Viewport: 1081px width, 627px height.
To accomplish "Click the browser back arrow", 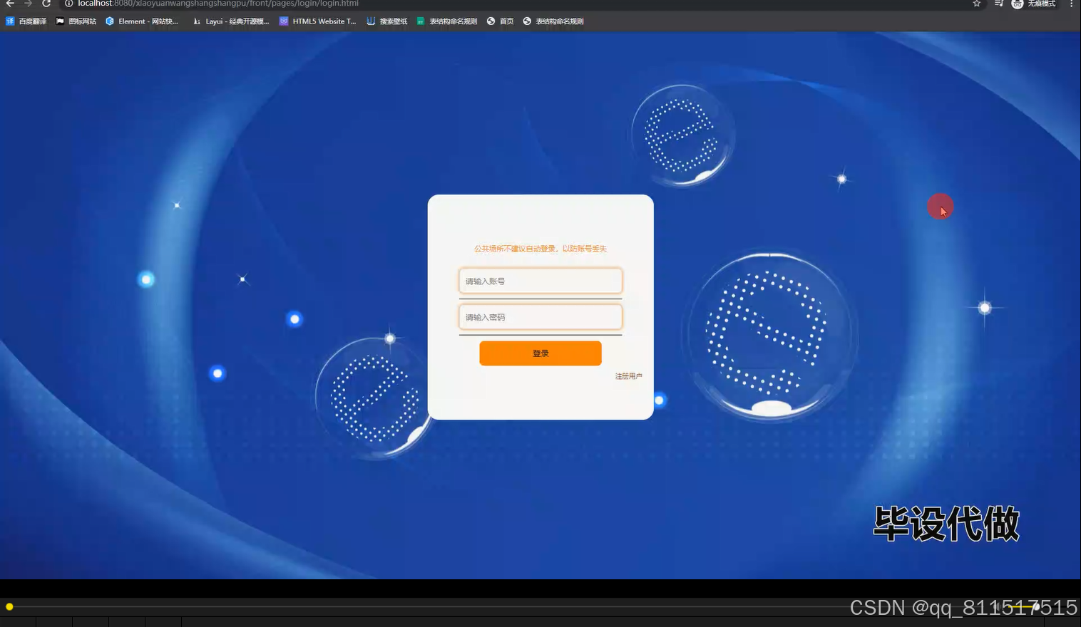I will pyautogui.click(x=10, y=4).
